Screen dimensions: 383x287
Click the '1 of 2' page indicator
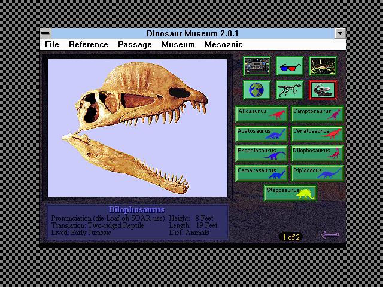pyautogui.click(x=291, y=237)
